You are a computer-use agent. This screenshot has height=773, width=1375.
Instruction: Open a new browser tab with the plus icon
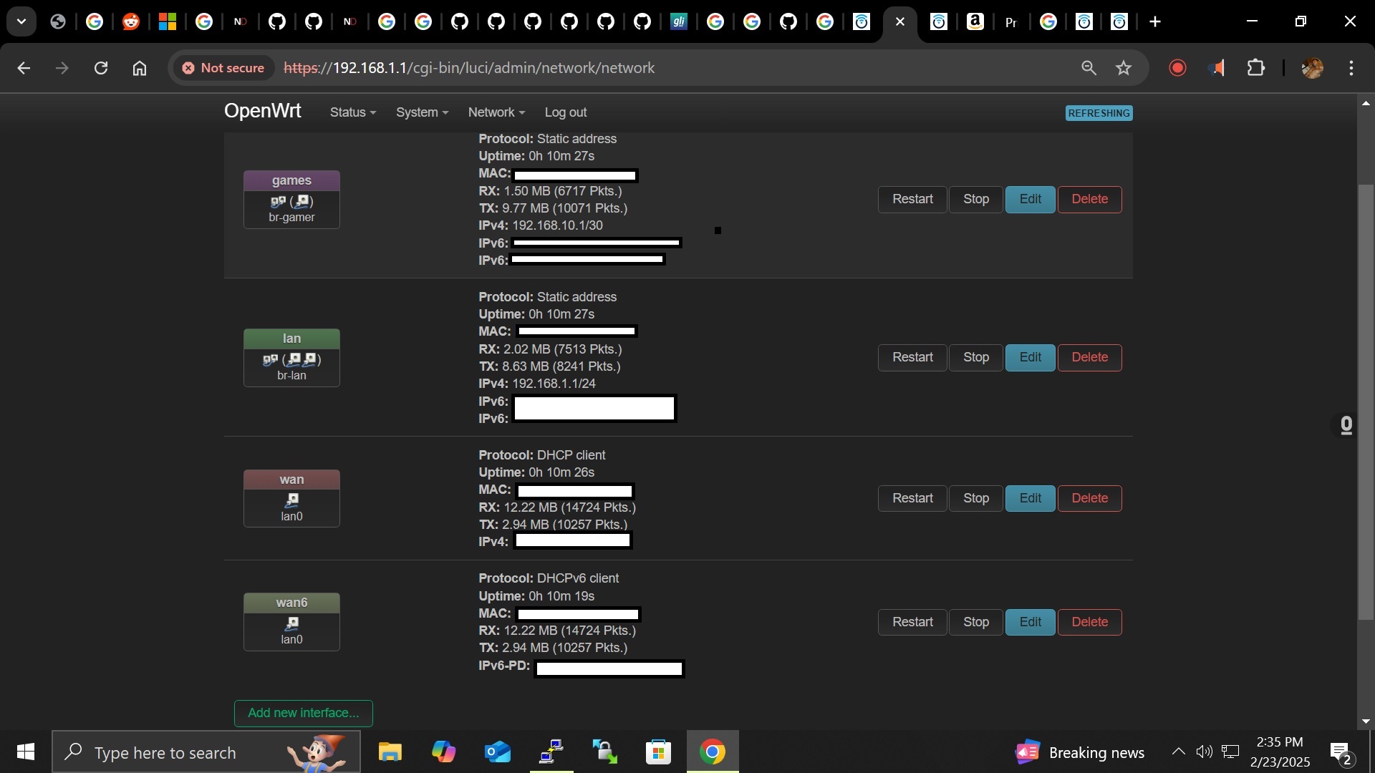(1156, 21)
